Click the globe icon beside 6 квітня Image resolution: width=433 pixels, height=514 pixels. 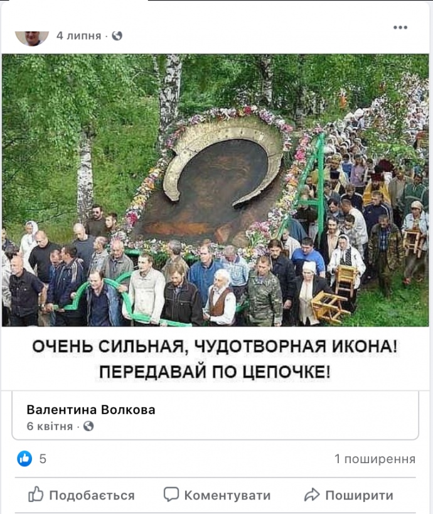pyautogui.click(x=88, y=426)
